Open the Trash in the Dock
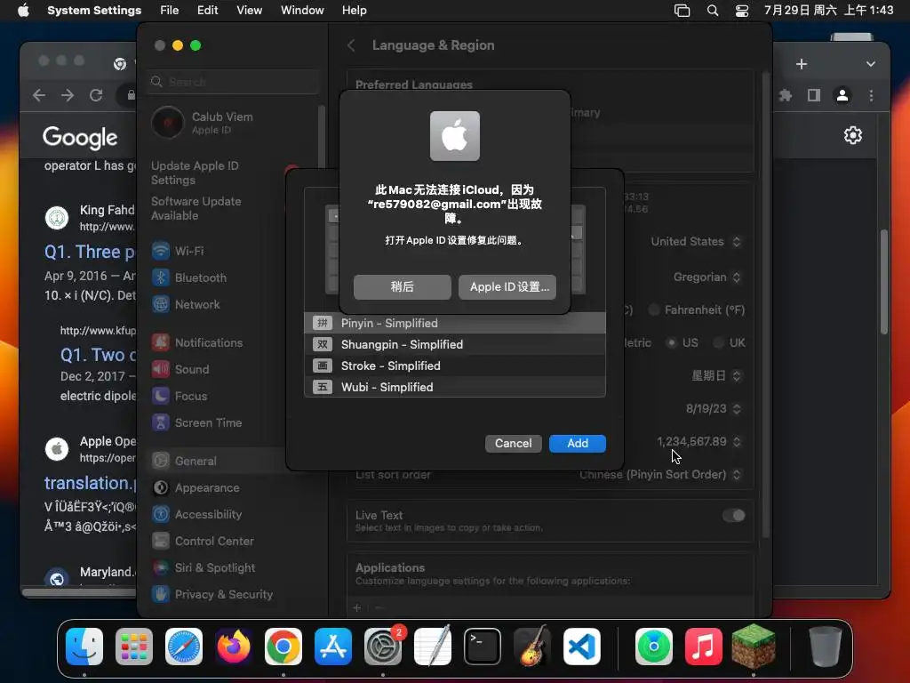Screen dimensions: 910x683 825,647
